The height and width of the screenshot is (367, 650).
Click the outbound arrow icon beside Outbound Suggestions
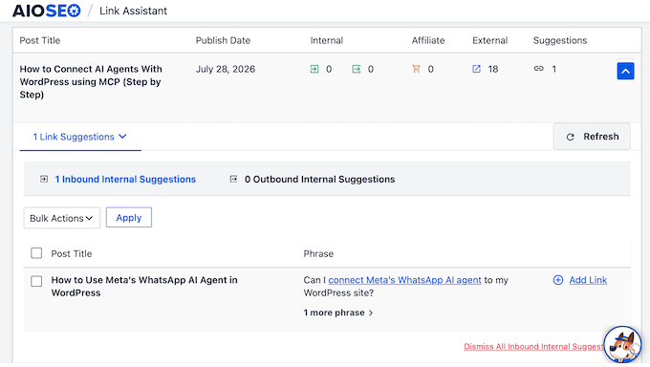point(234,179)
